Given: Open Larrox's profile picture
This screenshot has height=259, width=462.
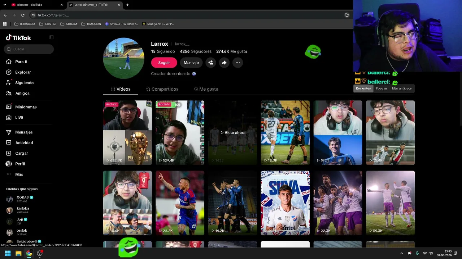Looking at the screenshot, I should (124, 58).
